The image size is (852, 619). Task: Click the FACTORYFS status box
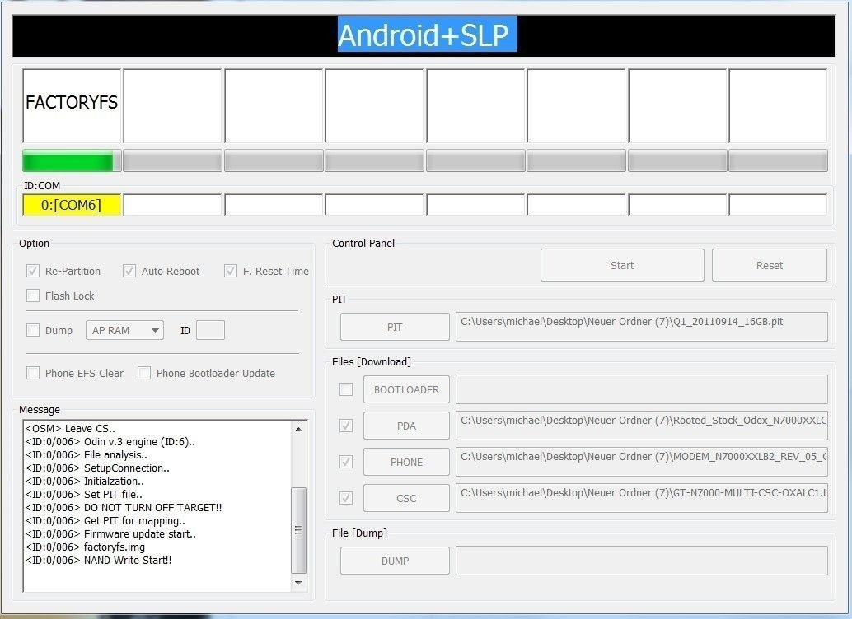coord(72,106)
